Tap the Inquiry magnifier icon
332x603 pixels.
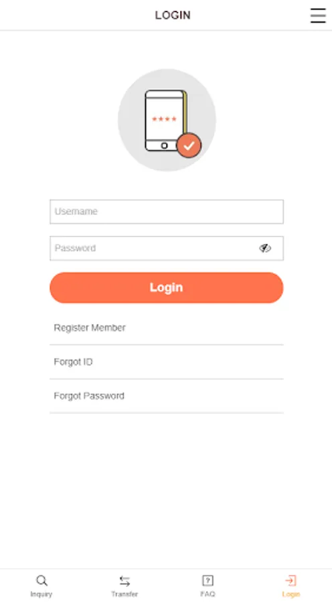[41, 580]
